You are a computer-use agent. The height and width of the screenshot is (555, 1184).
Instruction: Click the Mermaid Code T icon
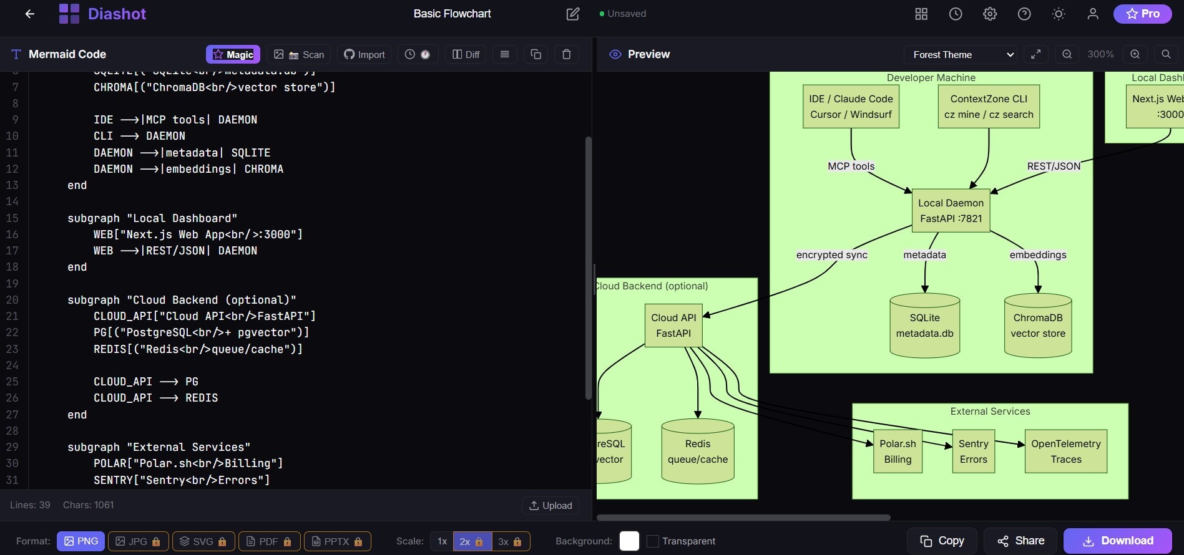coord(16,54)
